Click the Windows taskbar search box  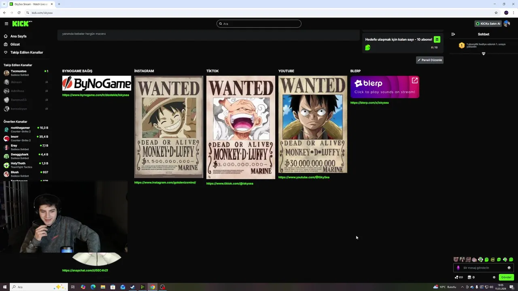click(x=39, y=287)
